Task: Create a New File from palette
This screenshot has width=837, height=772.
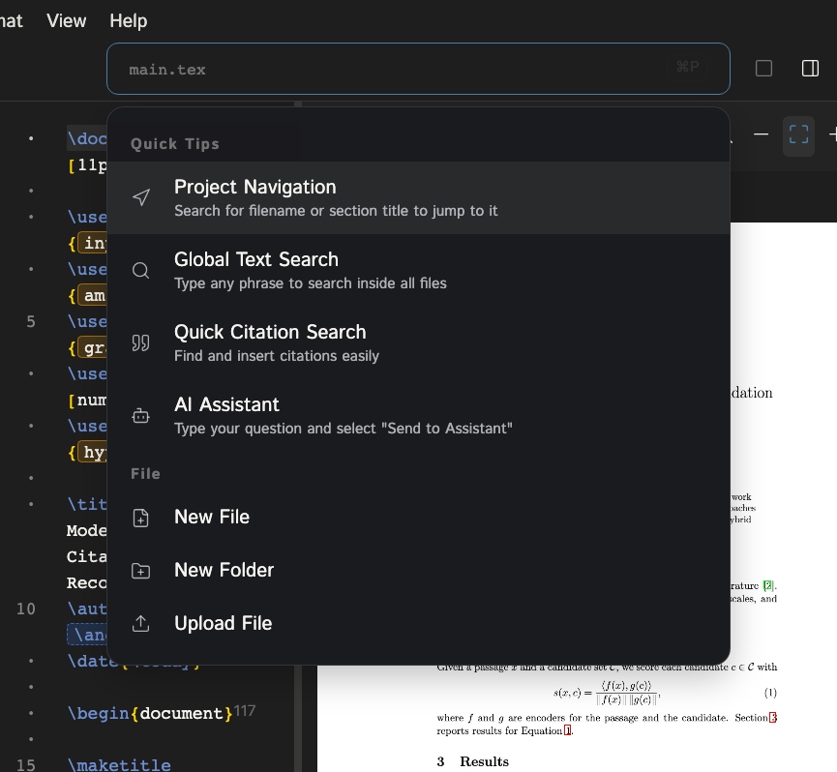Action: point(418,517)
